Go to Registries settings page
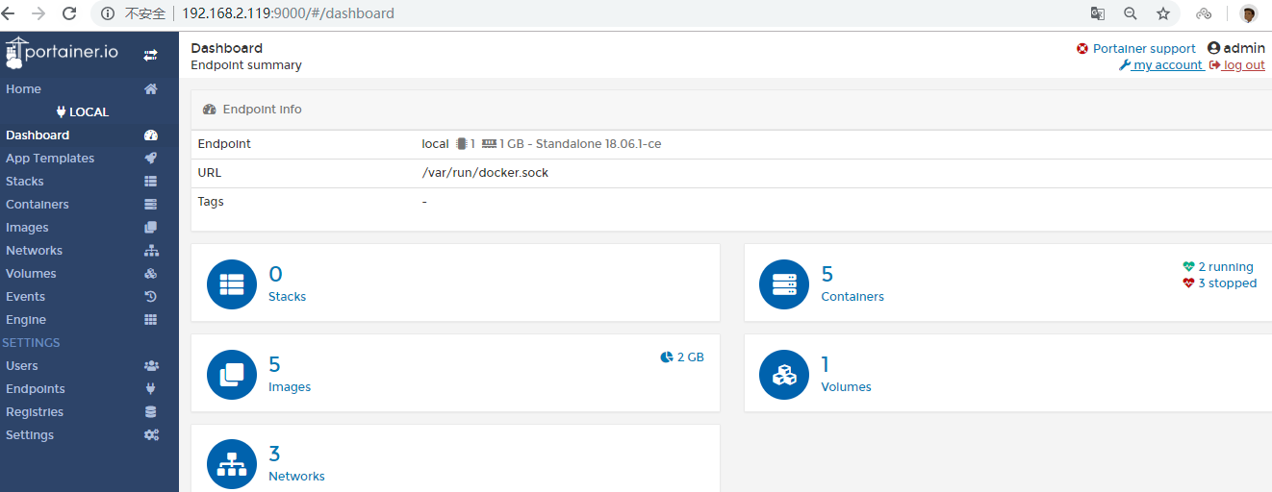1272x492 pixels. click(35, 412)
